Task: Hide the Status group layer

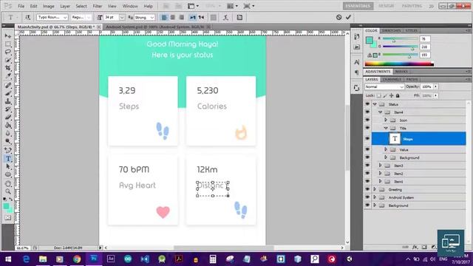Action: pyautogui.click(x=367, y=104)
